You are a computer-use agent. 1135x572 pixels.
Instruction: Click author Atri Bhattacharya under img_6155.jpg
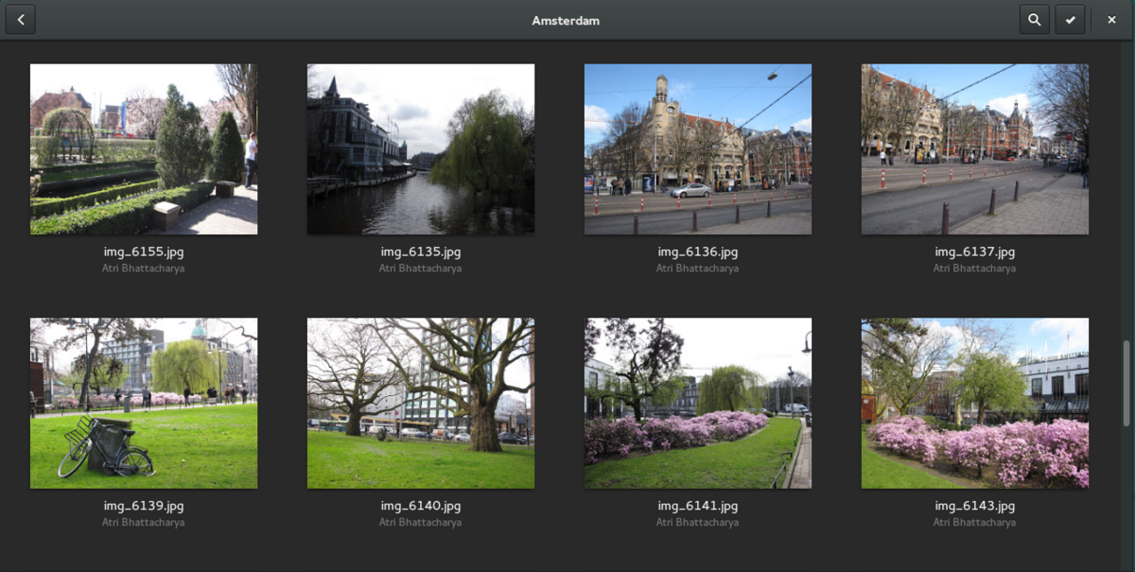(x=144, y=269)
